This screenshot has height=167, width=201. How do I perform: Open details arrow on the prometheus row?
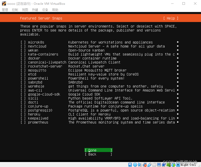(x=178, y=122)
